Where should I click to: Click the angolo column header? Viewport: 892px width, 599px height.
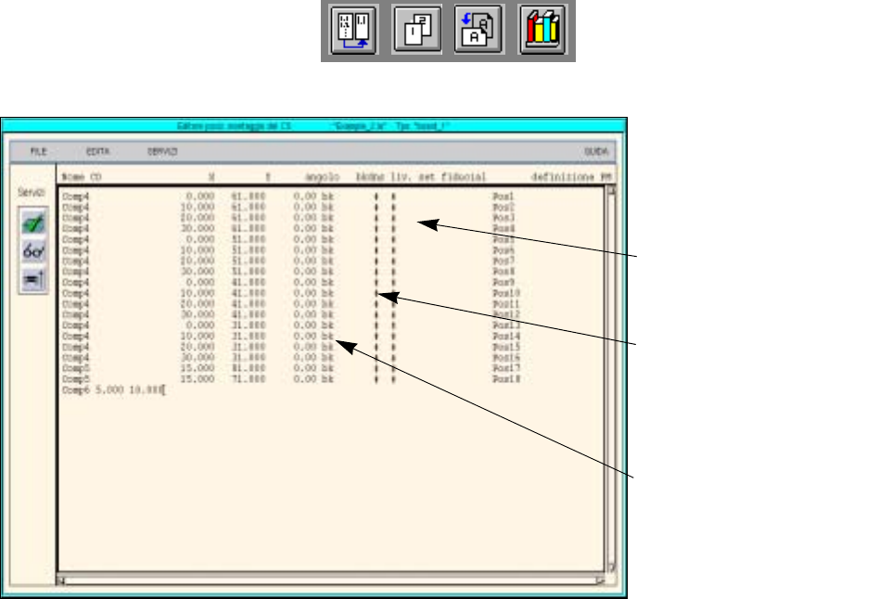pos(322,177)
